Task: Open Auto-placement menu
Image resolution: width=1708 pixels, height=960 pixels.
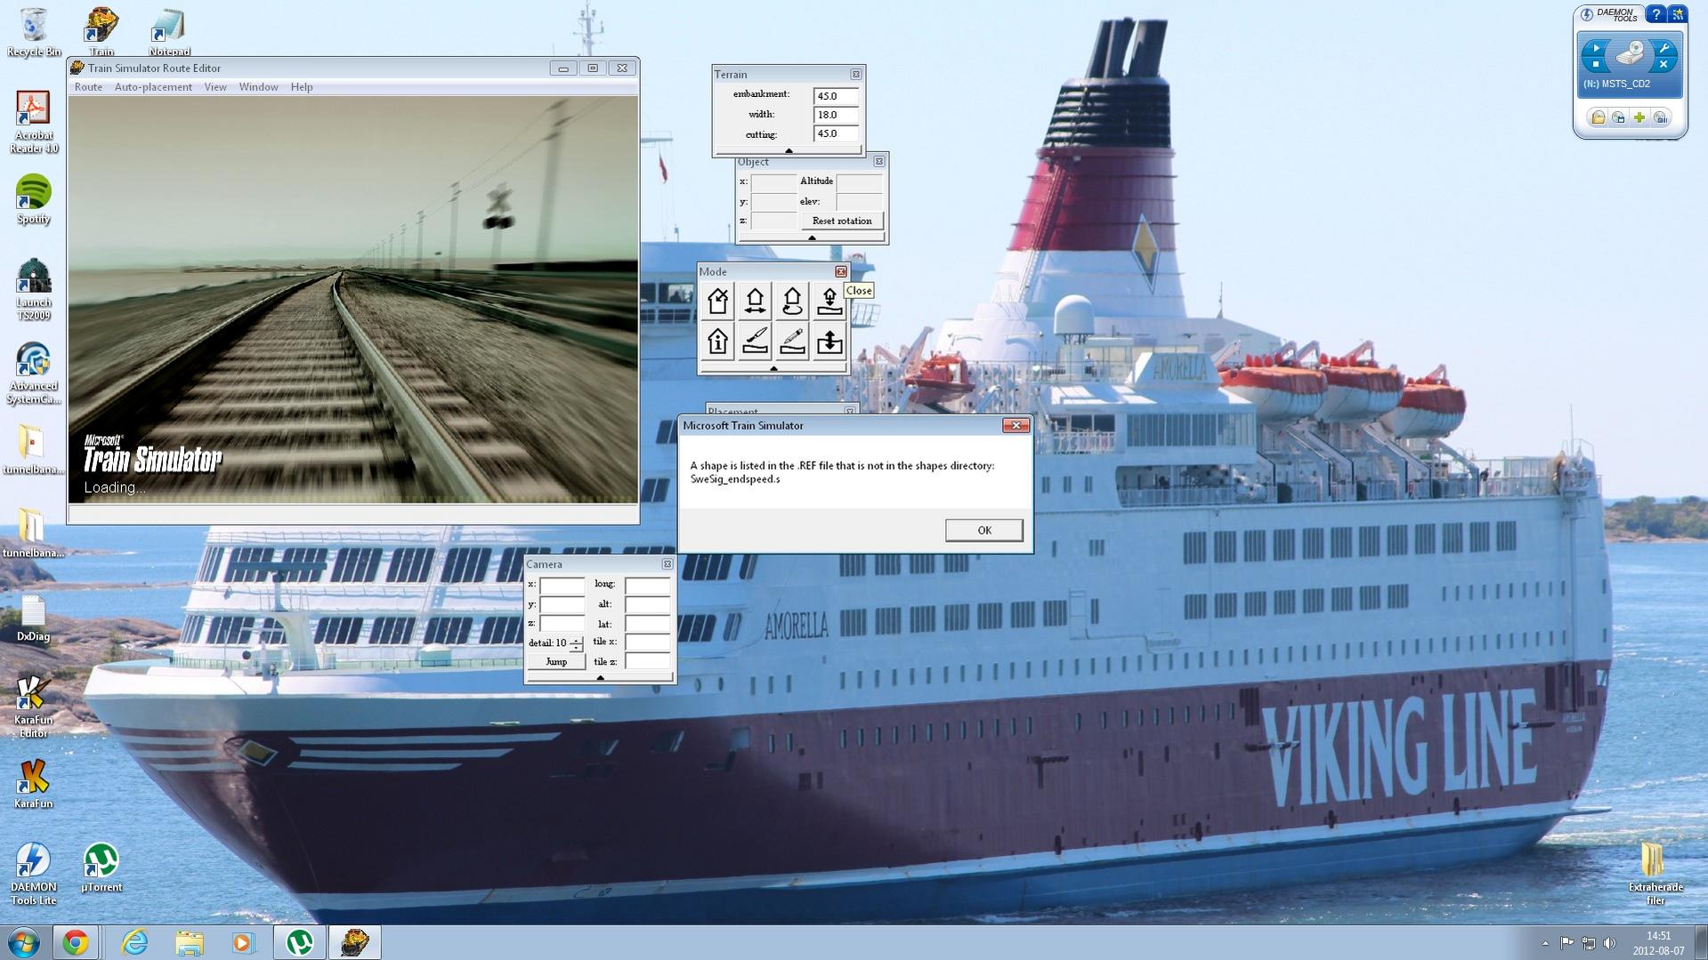Action: click(x=153, y=87)
